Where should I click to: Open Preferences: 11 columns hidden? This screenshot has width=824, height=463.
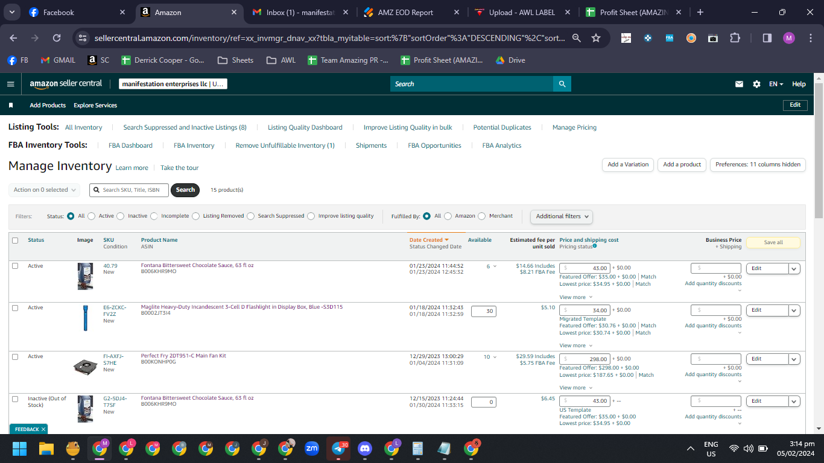tap(758, 165)
